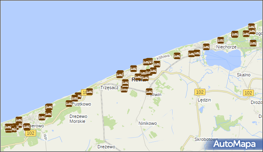Click the hotel icon in Śliwin

149,92
